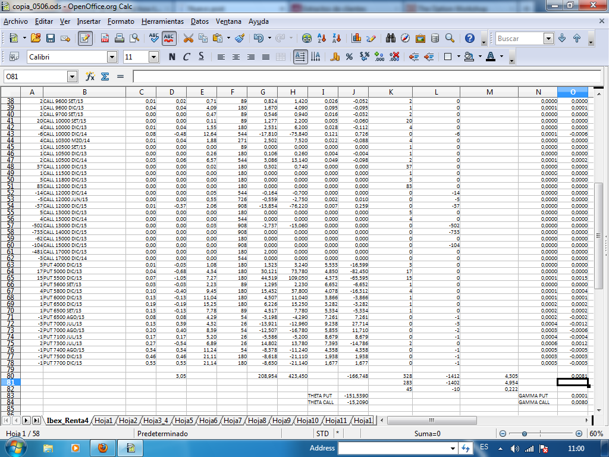609x457 pixels.
Task: Open the Function Wizard
Action: 90,77
